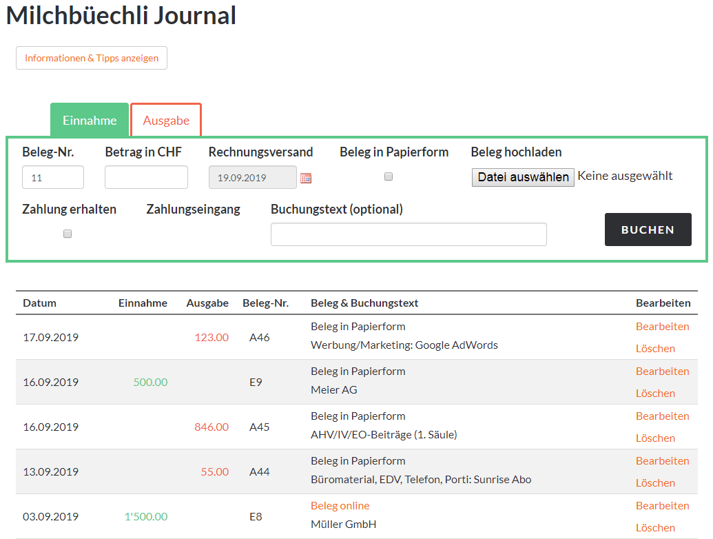Click the "Informationen & Tipps anzeigen" button

pyautogui.click(x=91, y=58)
